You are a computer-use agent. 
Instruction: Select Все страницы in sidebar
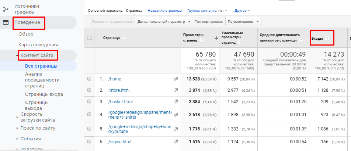point(41,66)
